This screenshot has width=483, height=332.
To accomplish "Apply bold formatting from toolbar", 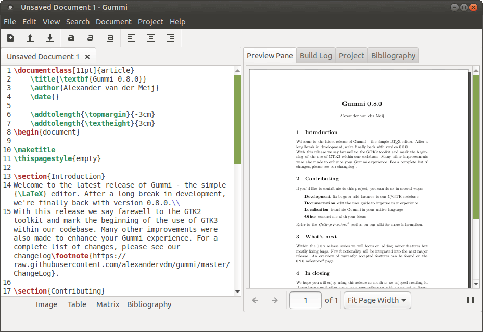I will click(x=71, y=38).
